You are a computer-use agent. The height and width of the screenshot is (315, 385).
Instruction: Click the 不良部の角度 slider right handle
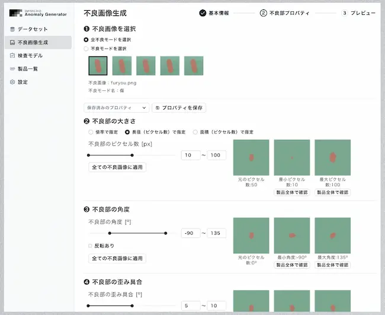tap(166, 233)
